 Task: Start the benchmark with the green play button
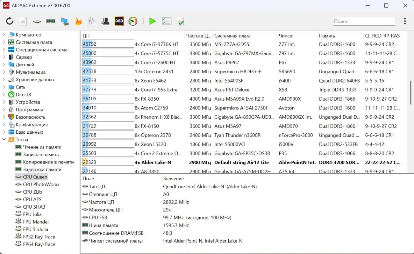153,21
